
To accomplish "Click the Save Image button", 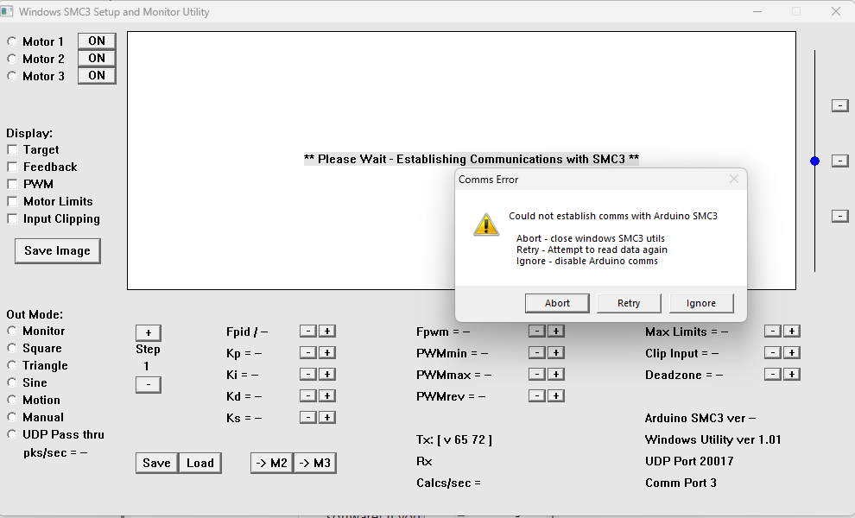I will pos(57,251).
